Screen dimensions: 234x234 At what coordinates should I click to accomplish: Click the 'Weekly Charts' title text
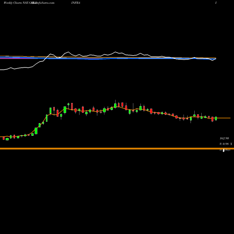tap(13, 3)
